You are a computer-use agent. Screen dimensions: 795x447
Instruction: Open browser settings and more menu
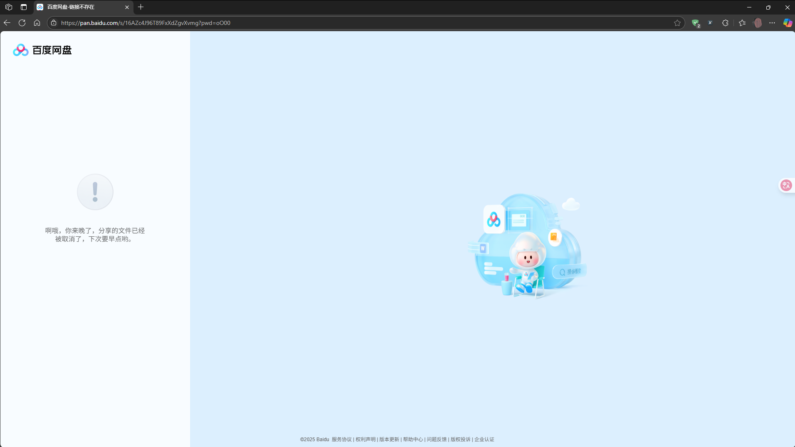(x=772, y=23)
